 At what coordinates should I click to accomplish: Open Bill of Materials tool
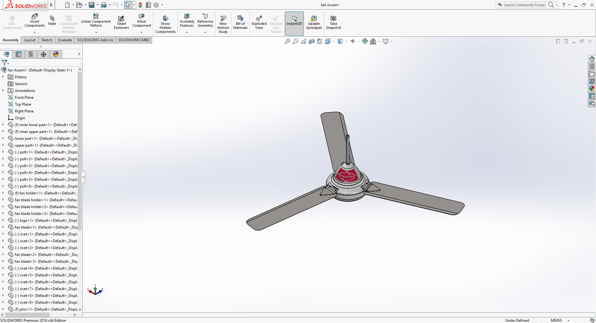point(240,22)
